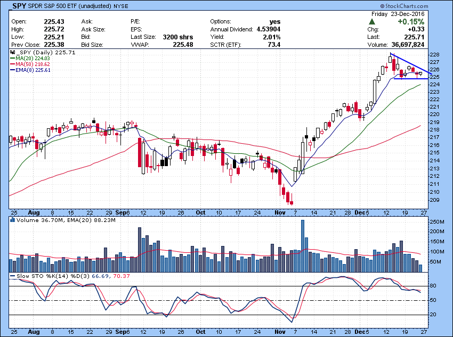Click Dec on the price chart date axis
Image resolution: width=453 pixels, height=337 pixels.
360,212
